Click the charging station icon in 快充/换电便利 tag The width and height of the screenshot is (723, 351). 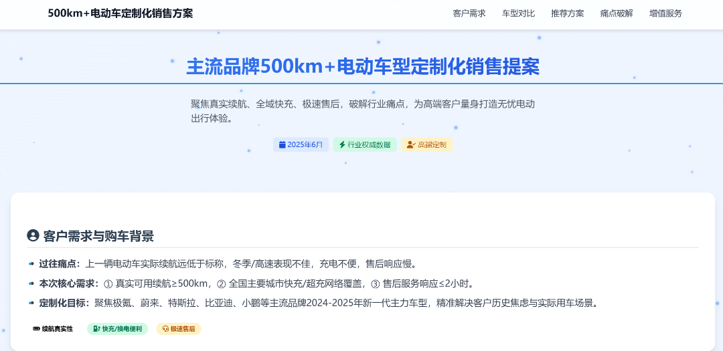(97, 329)
